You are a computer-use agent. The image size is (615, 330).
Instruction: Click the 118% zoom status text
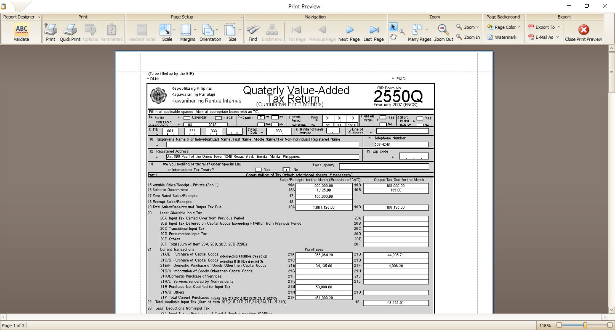coord(545,326)
